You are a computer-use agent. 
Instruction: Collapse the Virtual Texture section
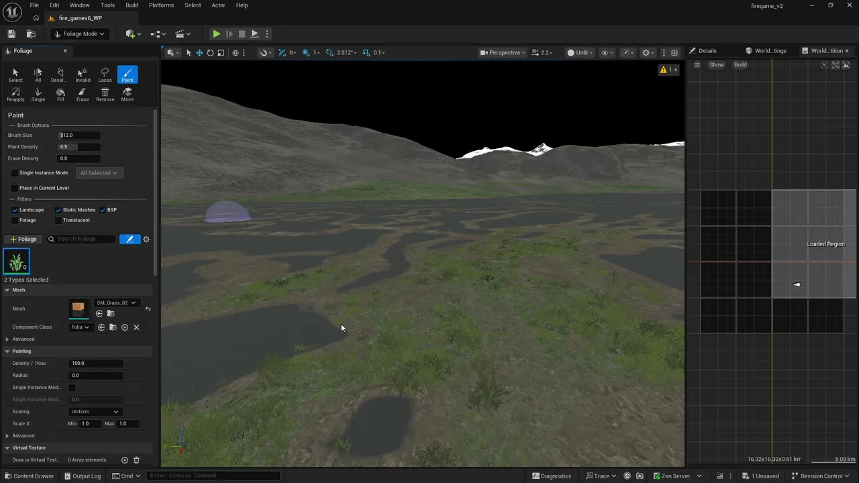coord(7,448)
